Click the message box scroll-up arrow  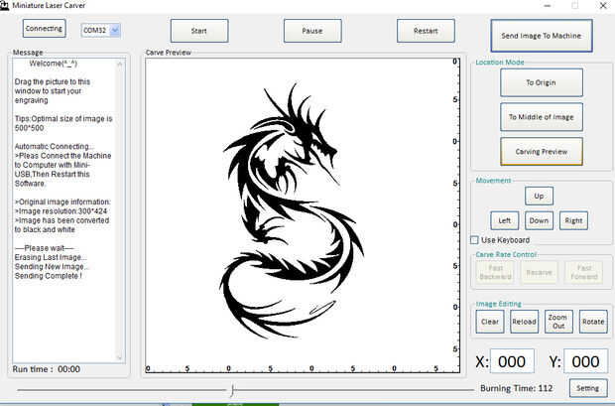point(120,64)
